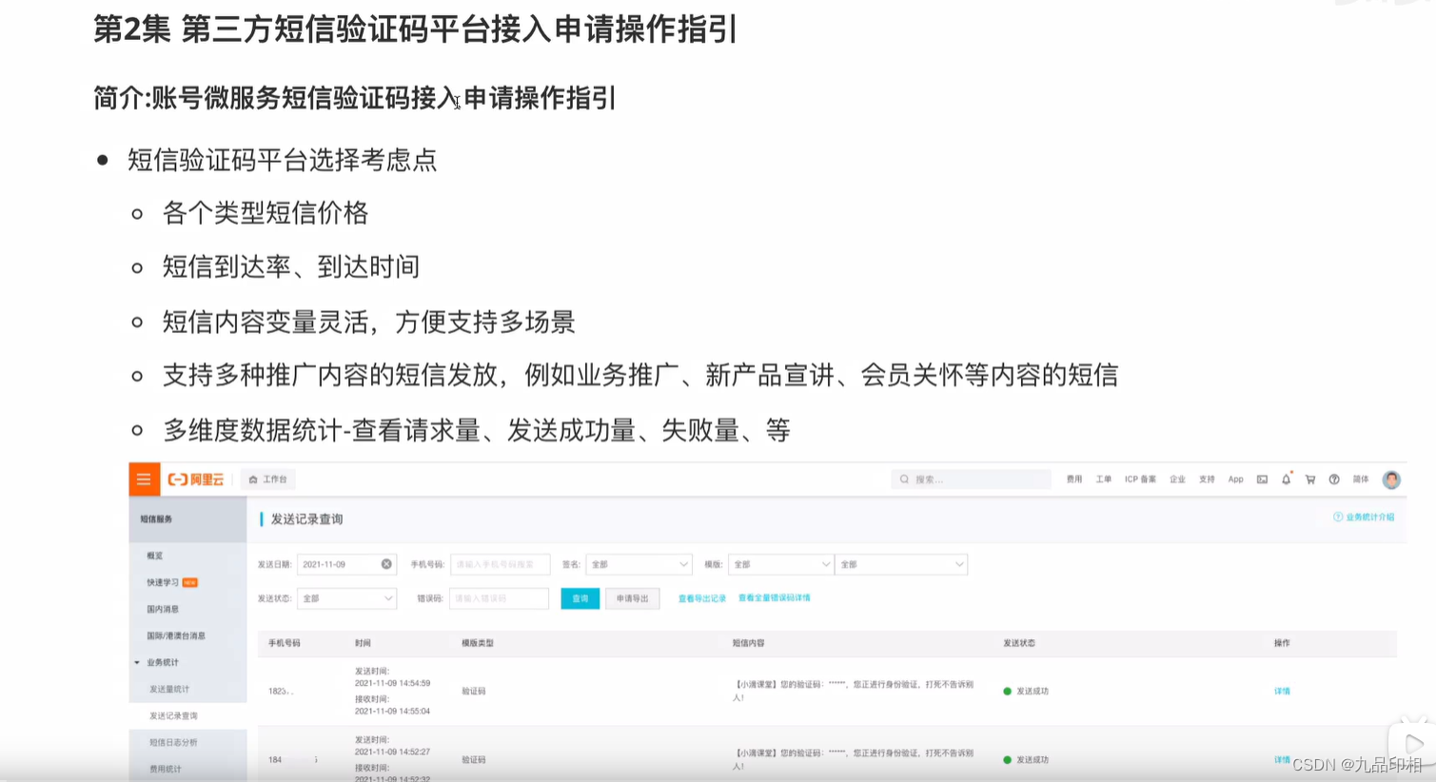Image resolution: width=1436 pixels, height=782 pixels.
Task: Open the 业务统计介绍 help link
Action: [x=1364, y=517]
